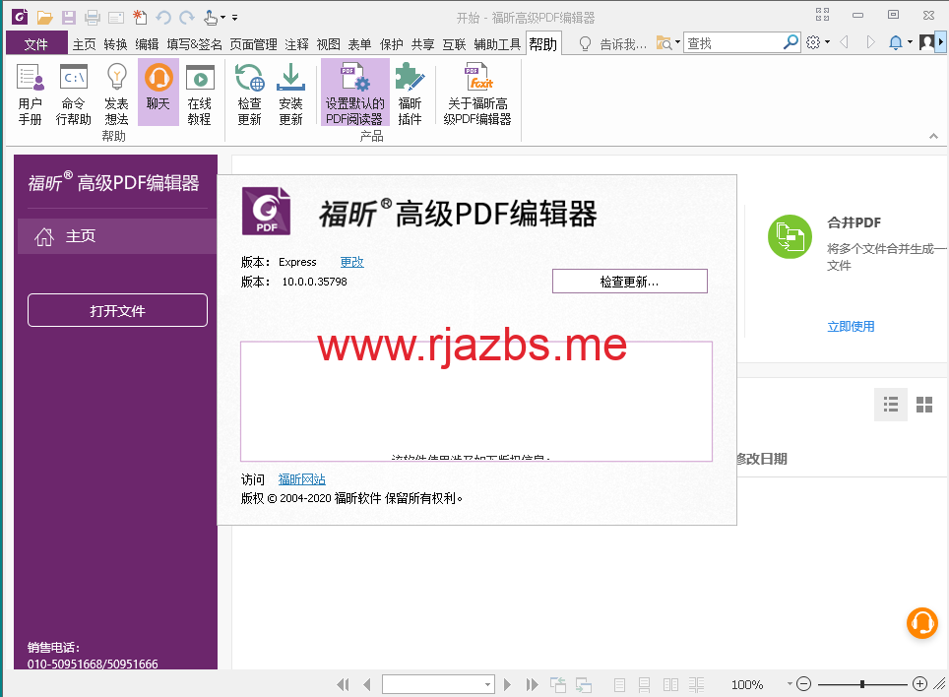Switch to the Home (主页) ribbon tab
Screen dimensions: 949x697
[x=84, y=44]
